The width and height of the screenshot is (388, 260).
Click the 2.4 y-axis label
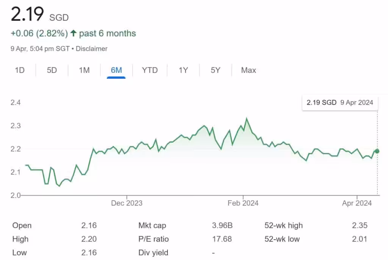pos(15,102)
